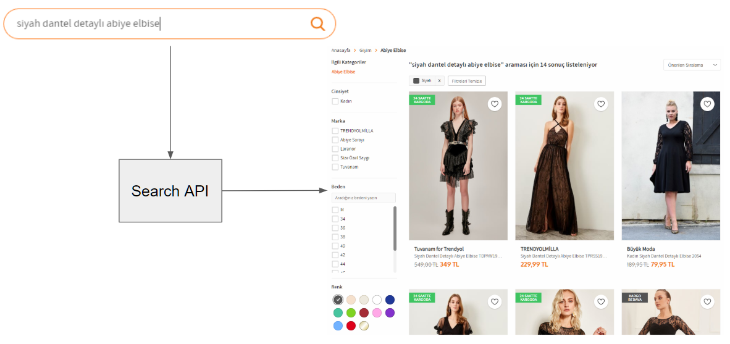Click the Siyah filter chip
The image size is (730, 344).
pos(422,80)
